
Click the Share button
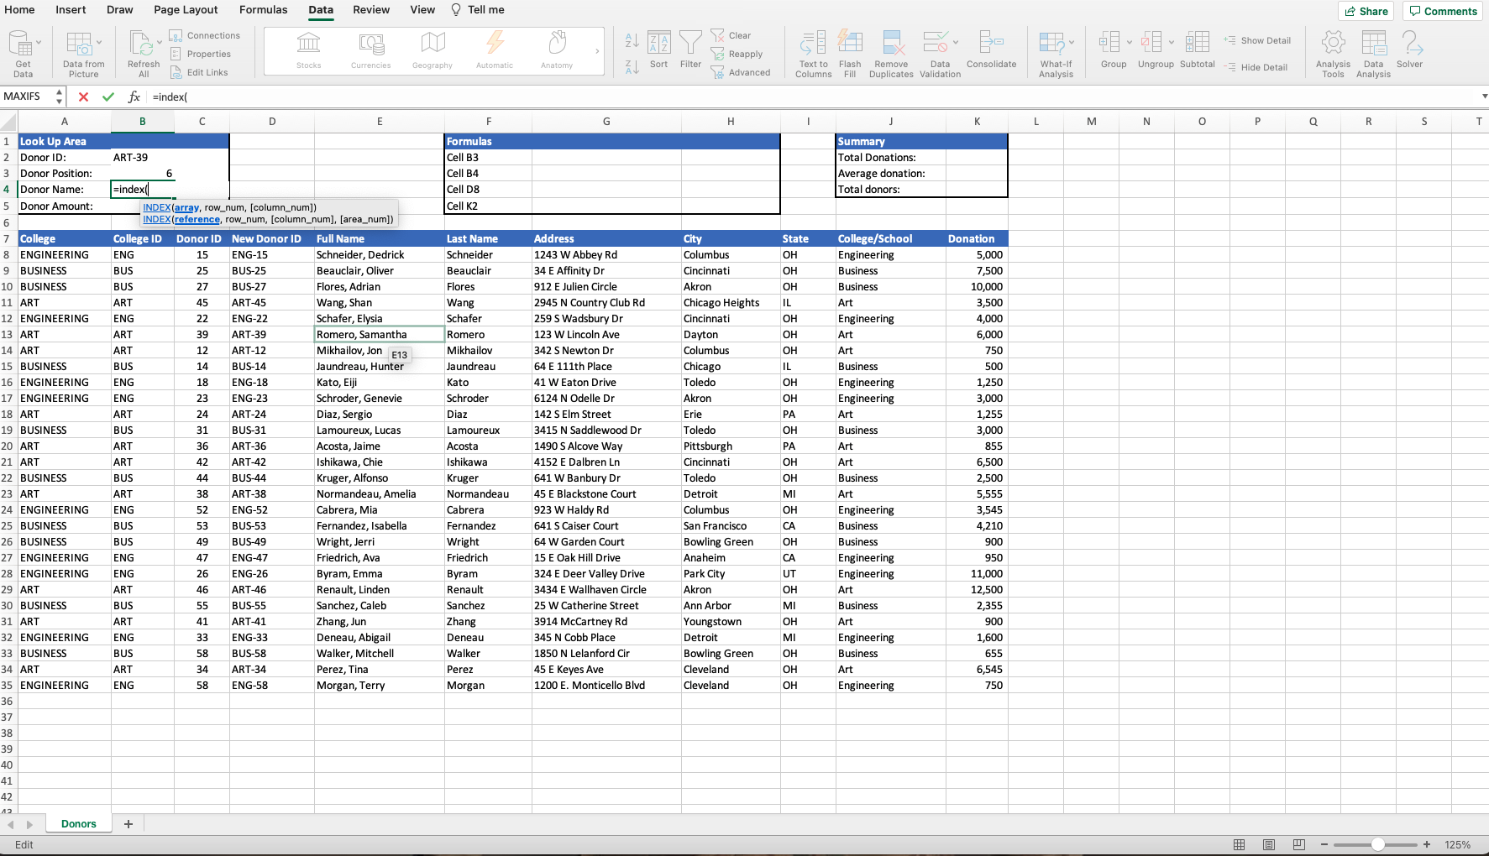[x=1366, y=11]
